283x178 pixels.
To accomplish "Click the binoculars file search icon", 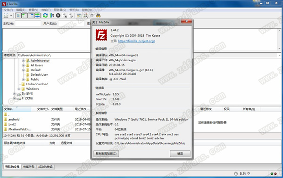I will (x=98, y=16).
